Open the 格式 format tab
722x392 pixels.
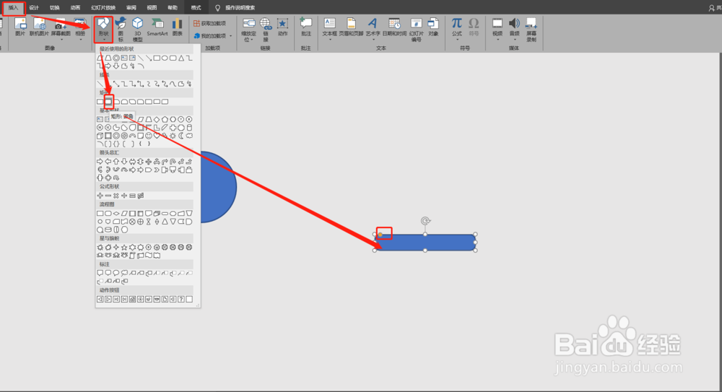pos(196,7)
